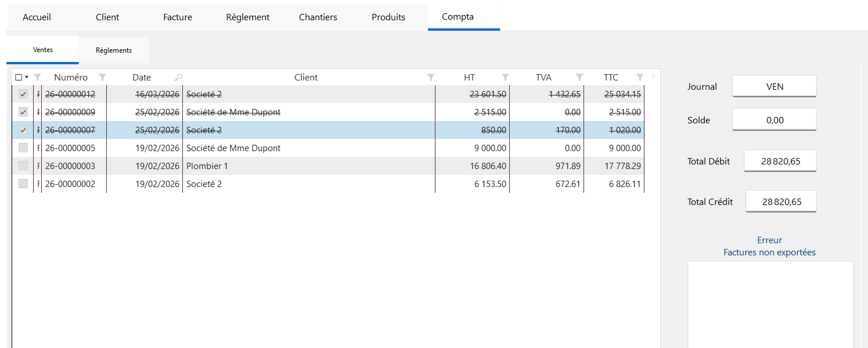868x348 pixels.
Task: Click the Factures non exportées link
Action: pyautogui.click(x=769, y=252)
